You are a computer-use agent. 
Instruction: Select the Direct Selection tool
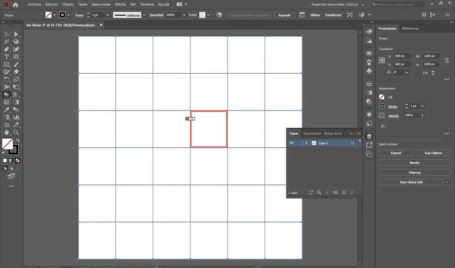[16, 34]
